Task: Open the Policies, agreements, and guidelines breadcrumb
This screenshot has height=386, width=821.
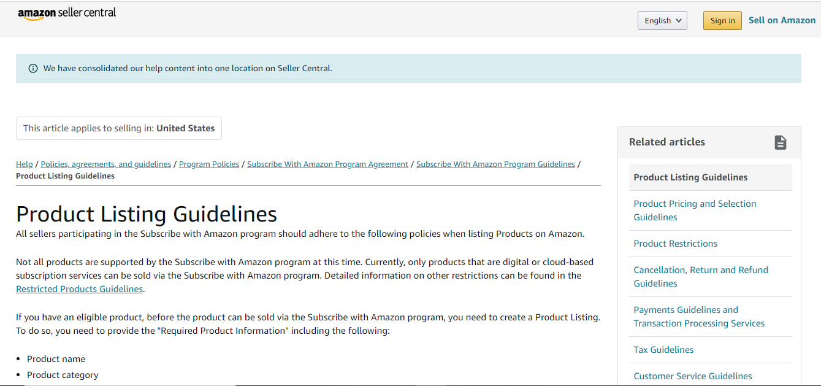Action: pyautogui.click(x=105, y=164)
